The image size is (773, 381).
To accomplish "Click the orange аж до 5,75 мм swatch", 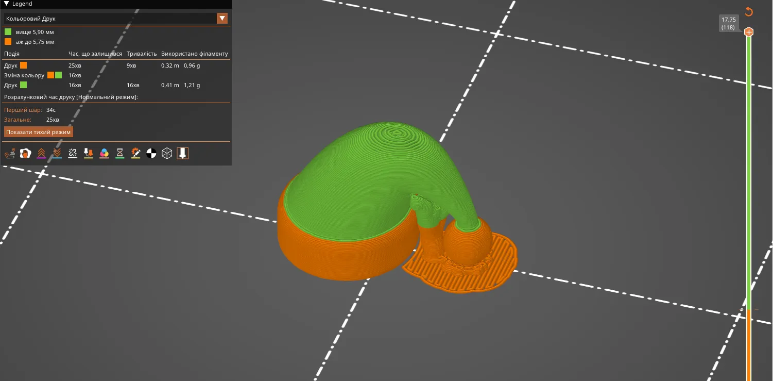I will (x=8, y=42).
